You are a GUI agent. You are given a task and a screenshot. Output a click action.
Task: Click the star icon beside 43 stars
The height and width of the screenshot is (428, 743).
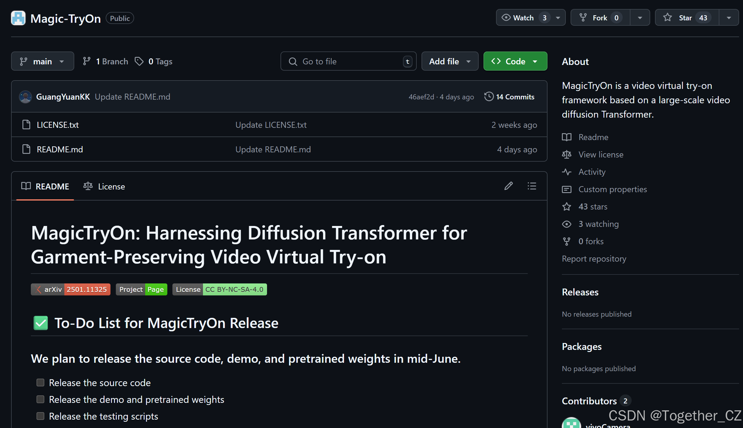pyautogui.click(x=567, y=207)
